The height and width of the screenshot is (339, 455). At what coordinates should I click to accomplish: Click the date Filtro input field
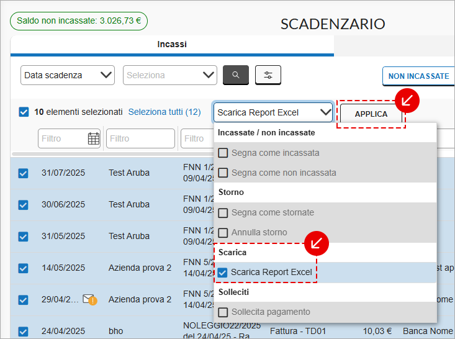69,138
